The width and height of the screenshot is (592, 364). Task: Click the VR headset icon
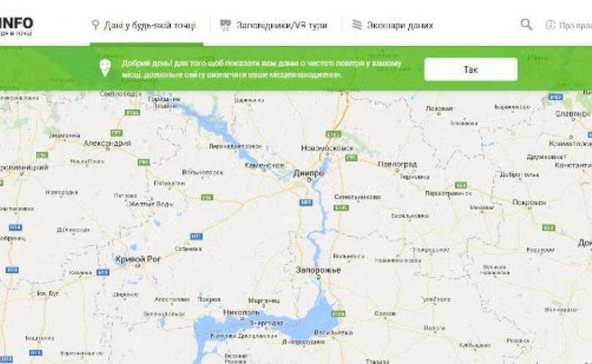(x=225, y=25)
